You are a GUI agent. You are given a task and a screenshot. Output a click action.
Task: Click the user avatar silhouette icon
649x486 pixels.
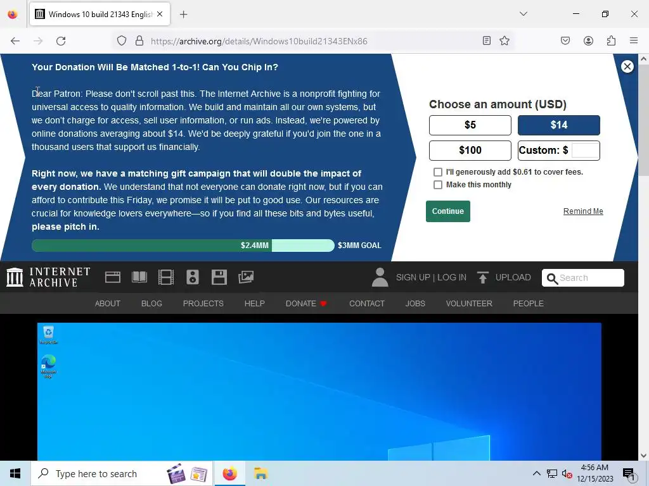380,277
